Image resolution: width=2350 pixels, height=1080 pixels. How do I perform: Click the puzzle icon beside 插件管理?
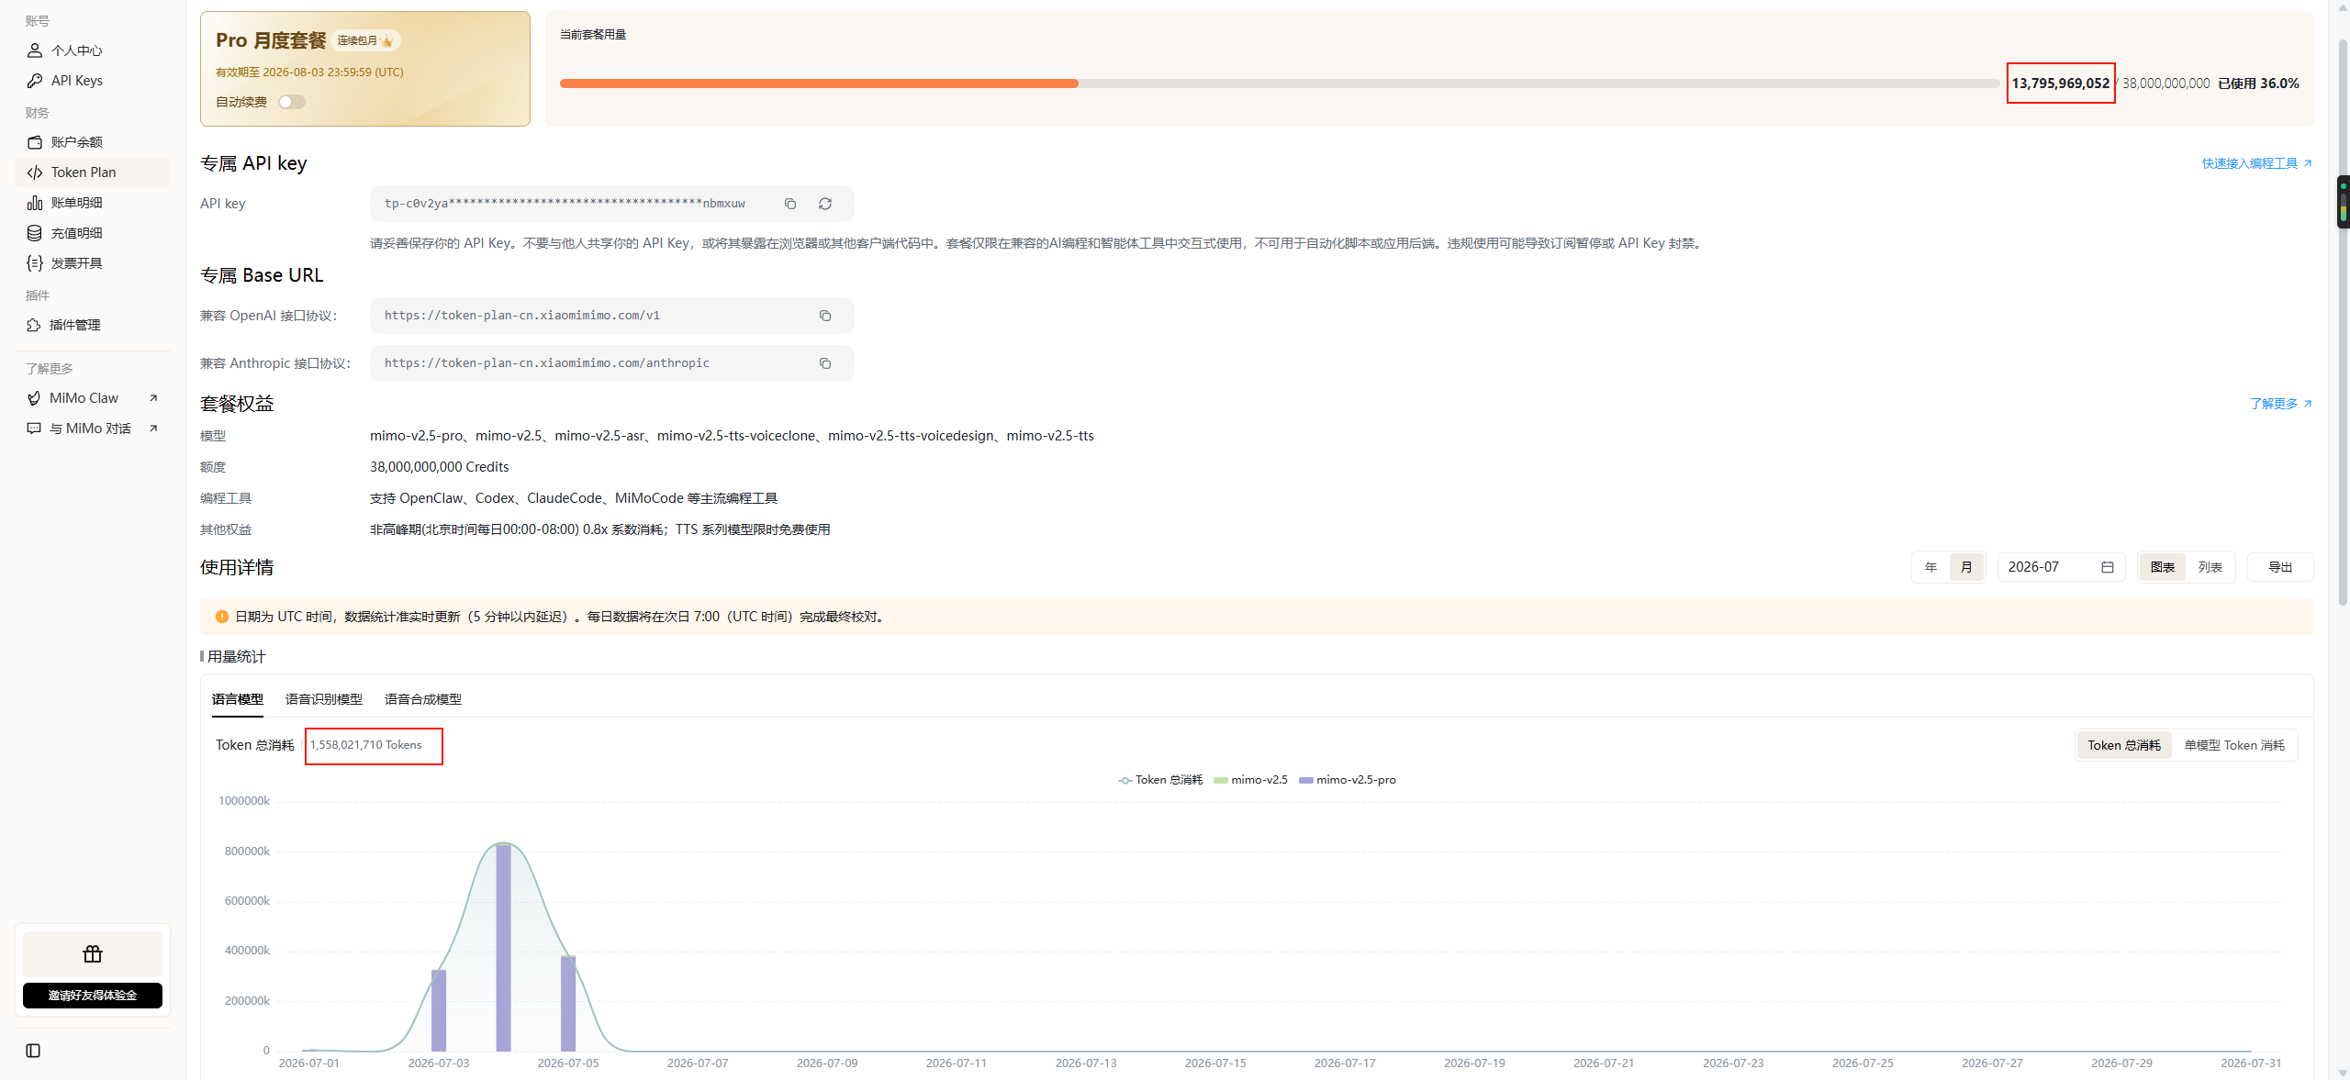click(34, 325)
